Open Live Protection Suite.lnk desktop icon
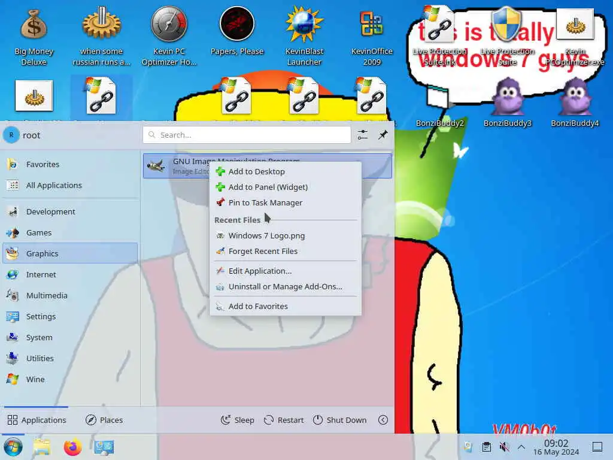The width and height of the screenshot is (613, 460). coord(439,36)
